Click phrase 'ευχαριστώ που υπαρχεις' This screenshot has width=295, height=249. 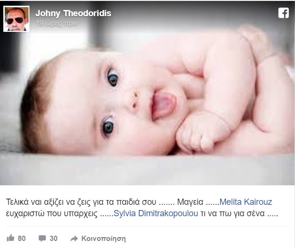[52, 214]
